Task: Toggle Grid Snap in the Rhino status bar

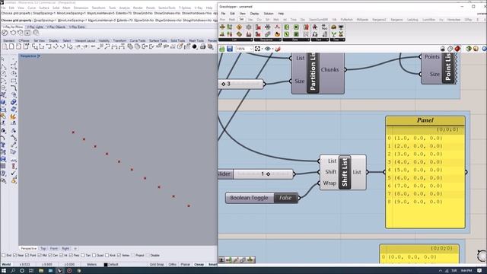Action: pyautogui.click(x=157, y=264)
